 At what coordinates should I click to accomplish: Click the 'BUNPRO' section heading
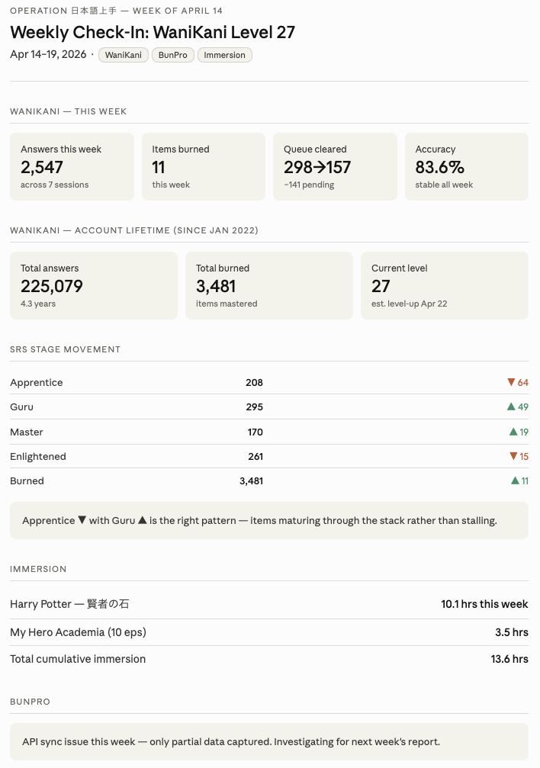coord(30,702)
